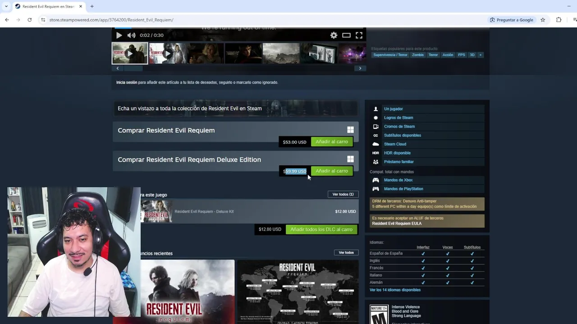Screen dimensions: 577x324
Task: Click the browser address bar URL
Action: (111, 20)
